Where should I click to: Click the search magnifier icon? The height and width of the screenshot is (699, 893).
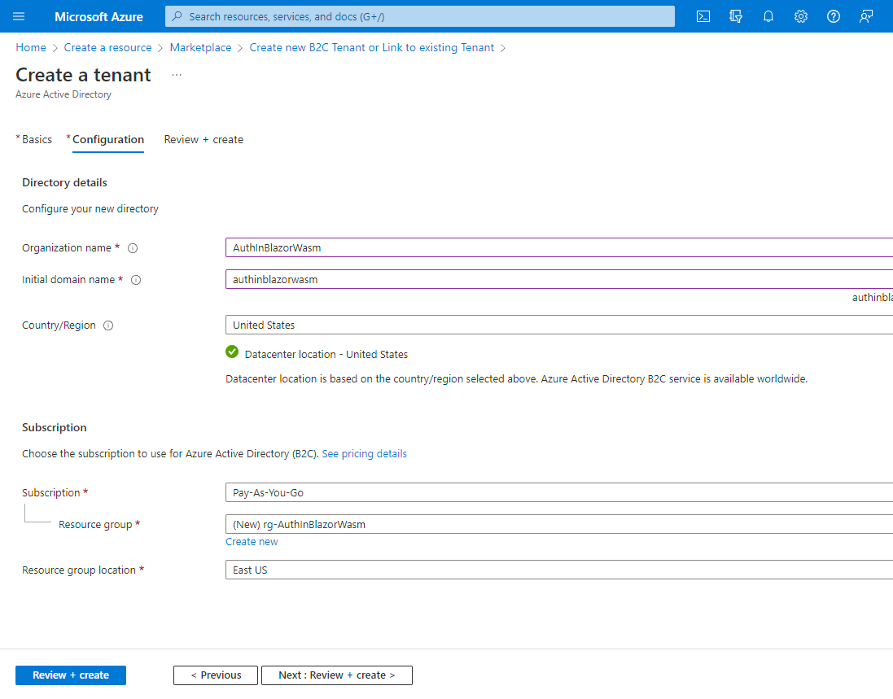pyautogui.click(x=177, y=16)
